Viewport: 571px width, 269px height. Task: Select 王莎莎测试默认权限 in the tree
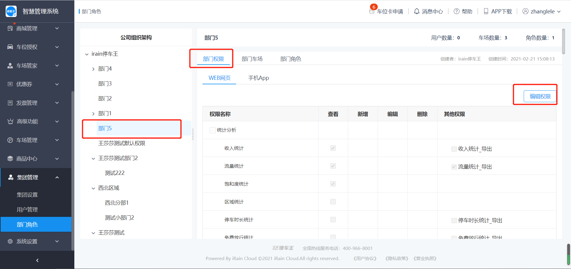pos(122,143)
